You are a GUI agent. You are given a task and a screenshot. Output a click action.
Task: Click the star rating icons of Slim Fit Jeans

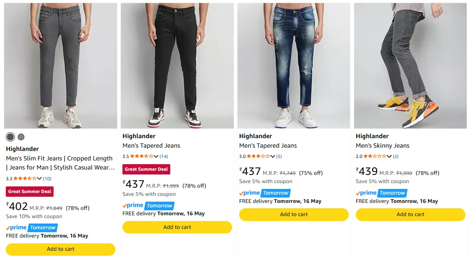click(25, 179)
